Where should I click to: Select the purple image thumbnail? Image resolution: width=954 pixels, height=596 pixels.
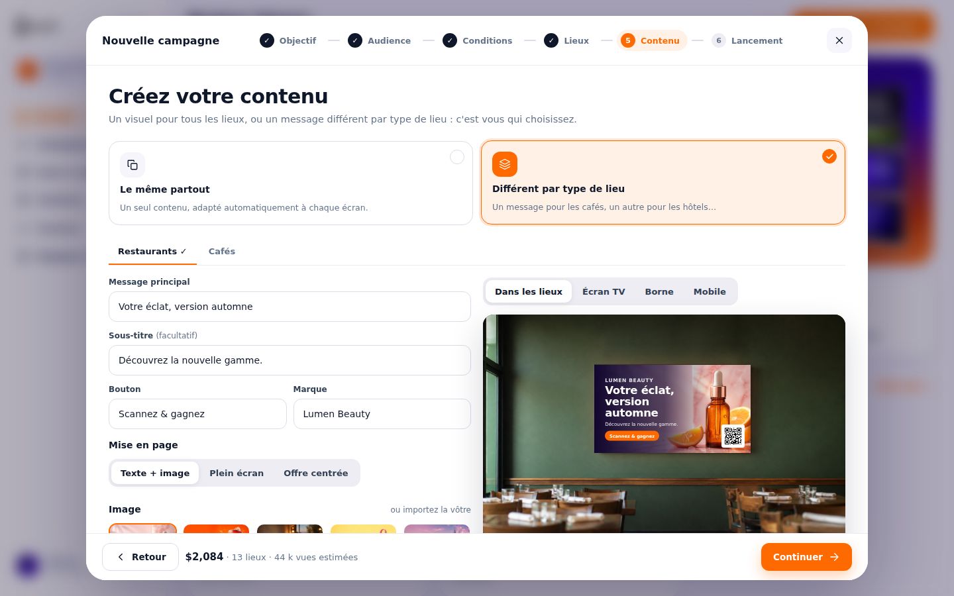(437, 528)
